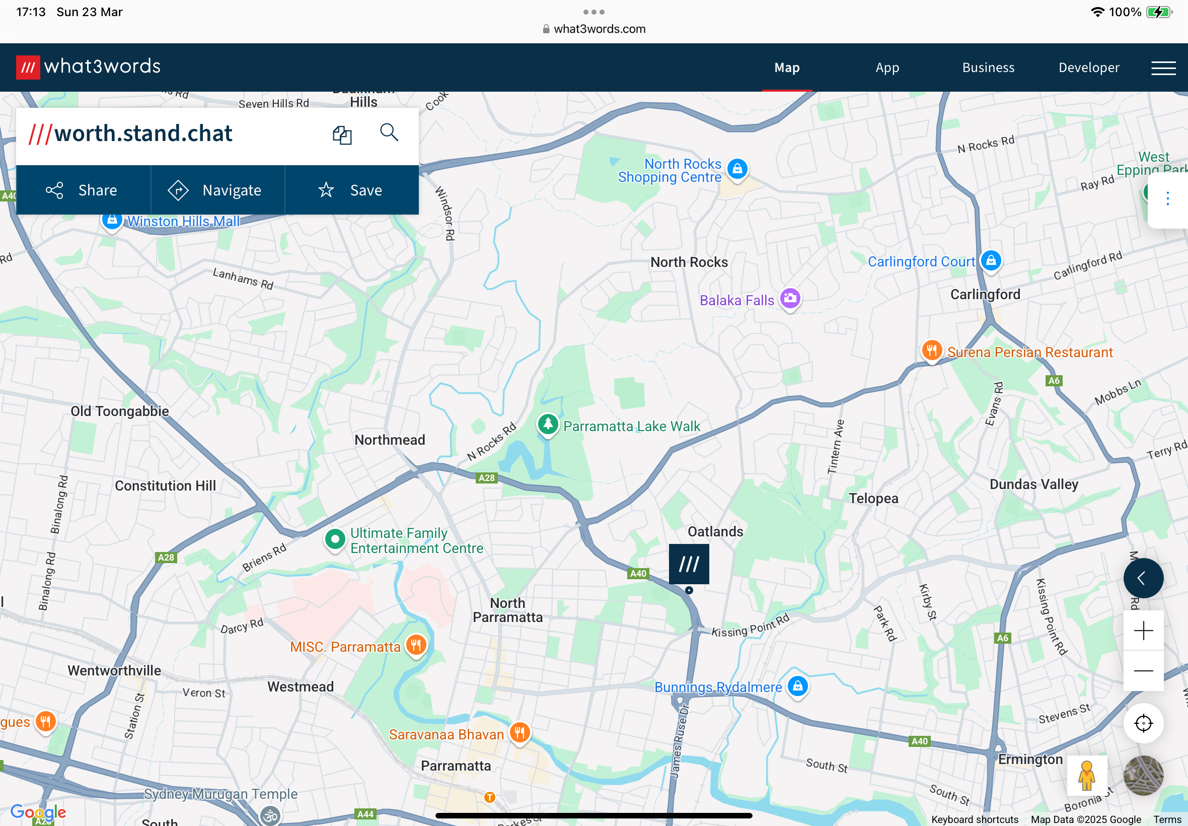Click the Northmead suburb label

[x=390, y=440]
